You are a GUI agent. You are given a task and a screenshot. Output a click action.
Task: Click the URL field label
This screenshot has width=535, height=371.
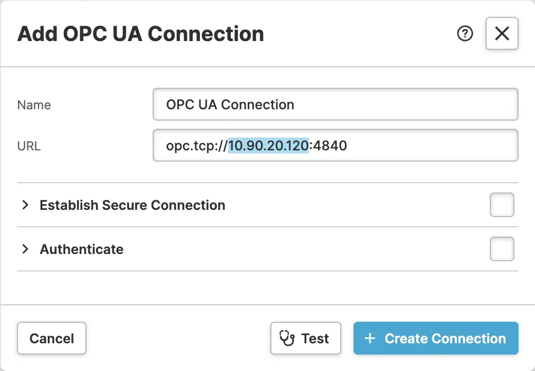(x=29, y=146)
